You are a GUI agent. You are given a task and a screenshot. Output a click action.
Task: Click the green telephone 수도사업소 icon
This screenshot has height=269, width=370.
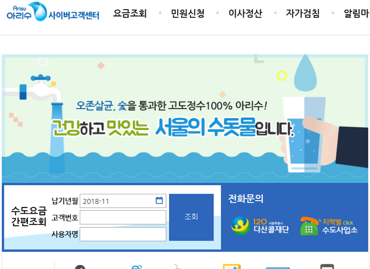[x=309, y=226]
